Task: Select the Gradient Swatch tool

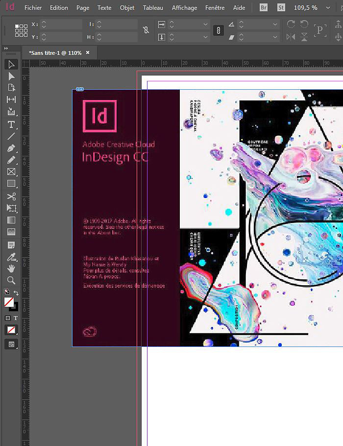Action: coord(11,220)
